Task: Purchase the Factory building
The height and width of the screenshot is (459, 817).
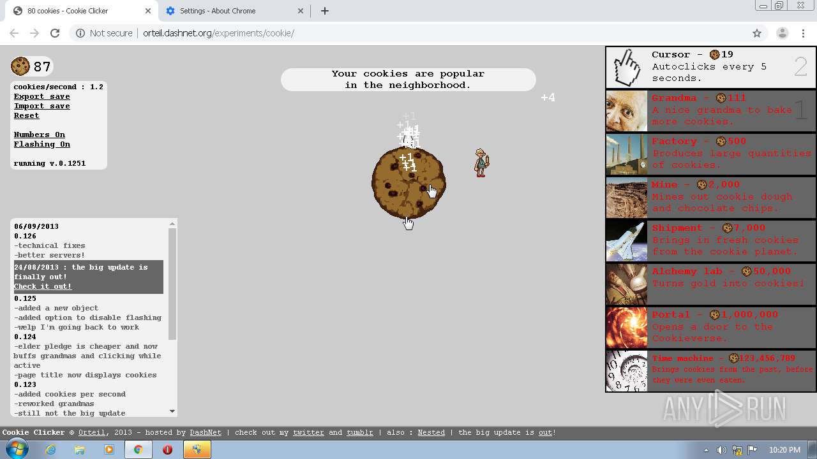Action: (x=710, y=154)
